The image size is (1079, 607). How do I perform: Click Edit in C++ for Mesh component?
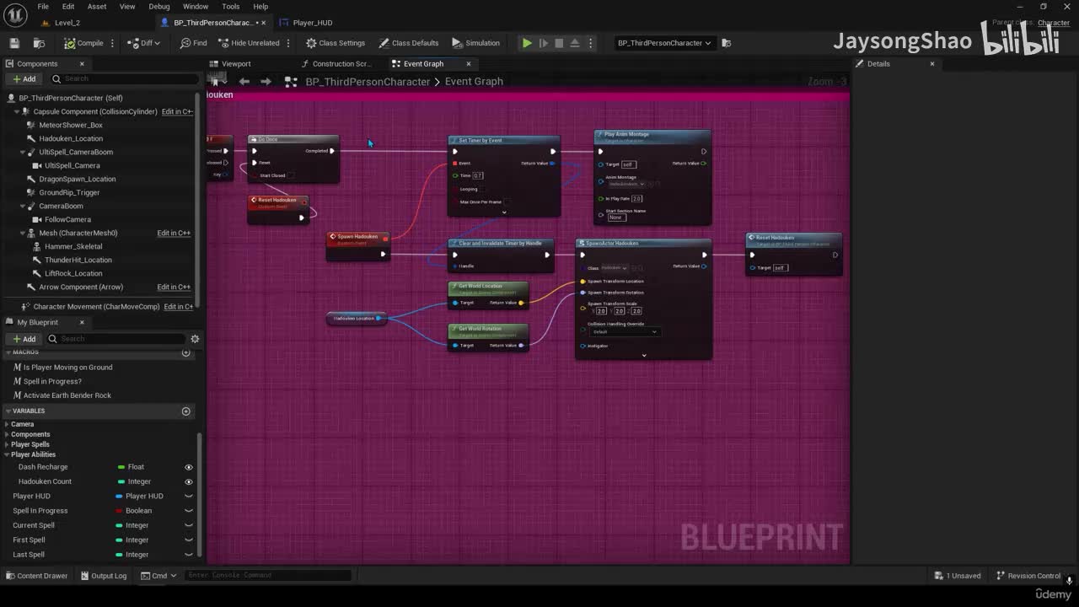[174, 234]
